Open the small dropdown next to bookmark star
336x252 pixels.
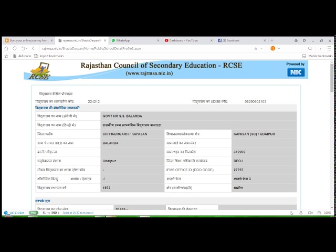tap(261, 49)
